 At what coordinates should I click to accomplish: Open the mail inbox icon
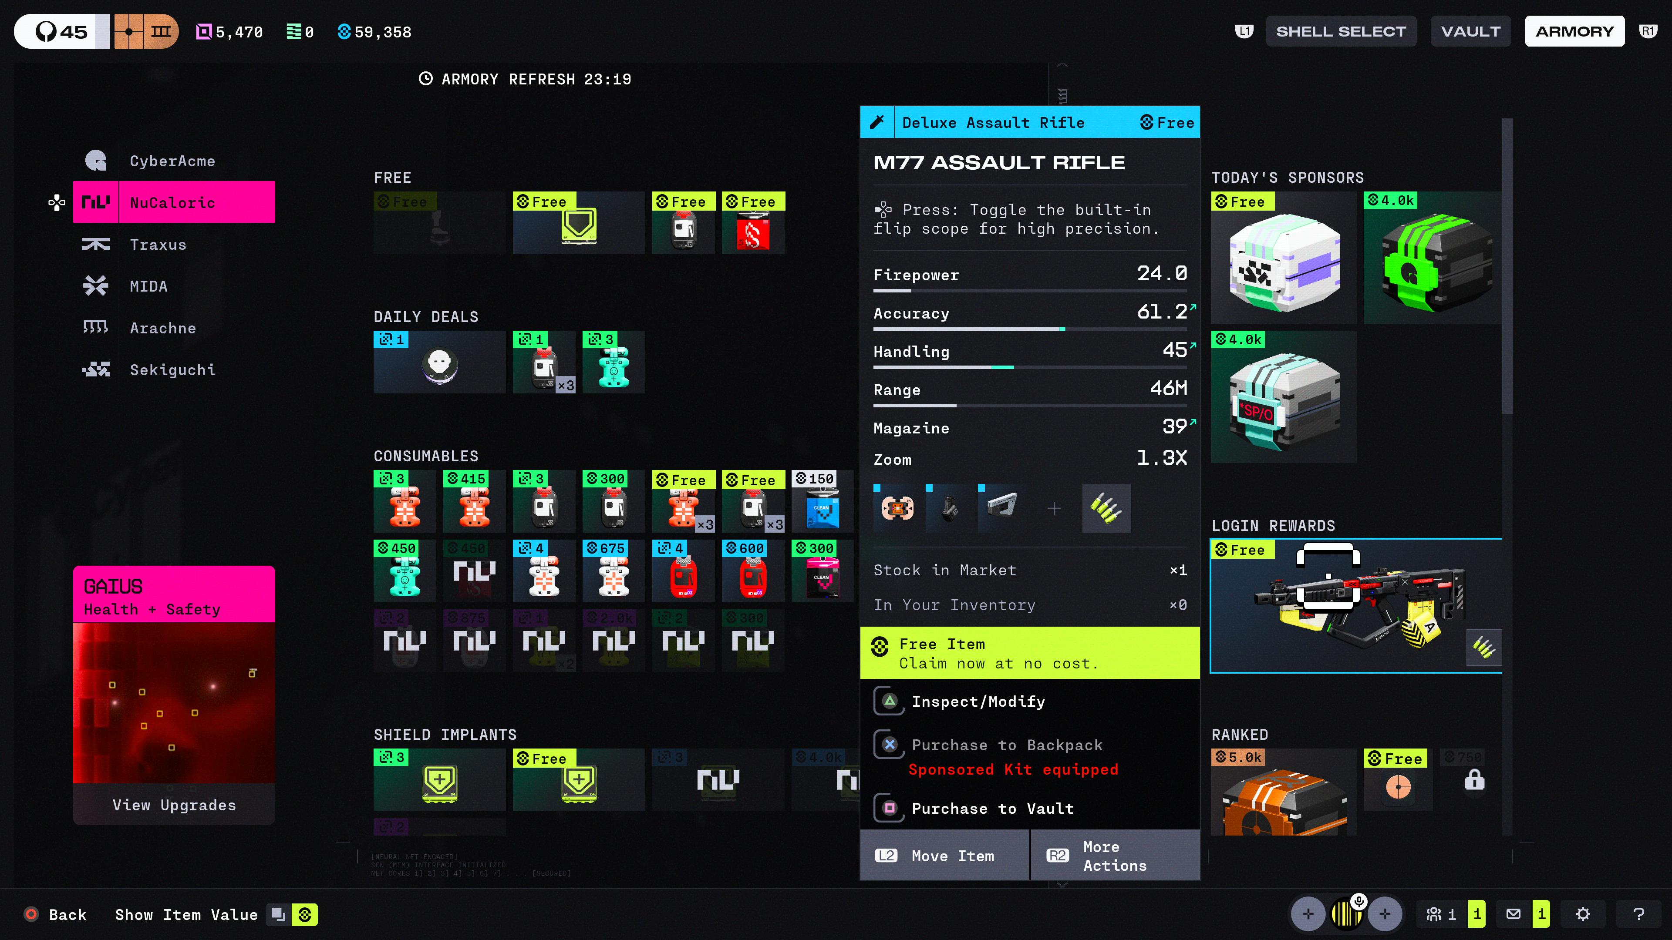coord(1513,915)
